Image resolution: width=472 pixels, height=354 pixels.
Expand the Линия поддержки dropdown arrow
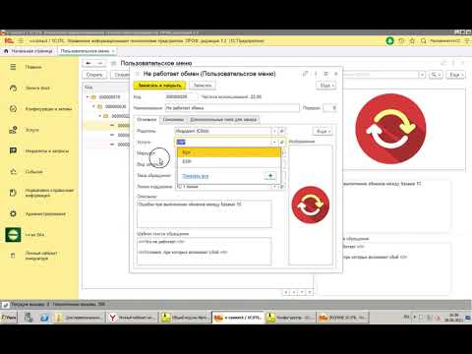pos(274,187)
